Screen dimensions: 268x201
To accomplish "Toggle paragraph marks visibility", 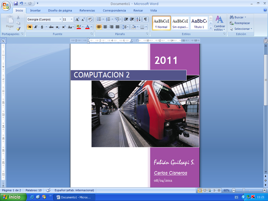I will pyautogui.click(x=146, y=19).
